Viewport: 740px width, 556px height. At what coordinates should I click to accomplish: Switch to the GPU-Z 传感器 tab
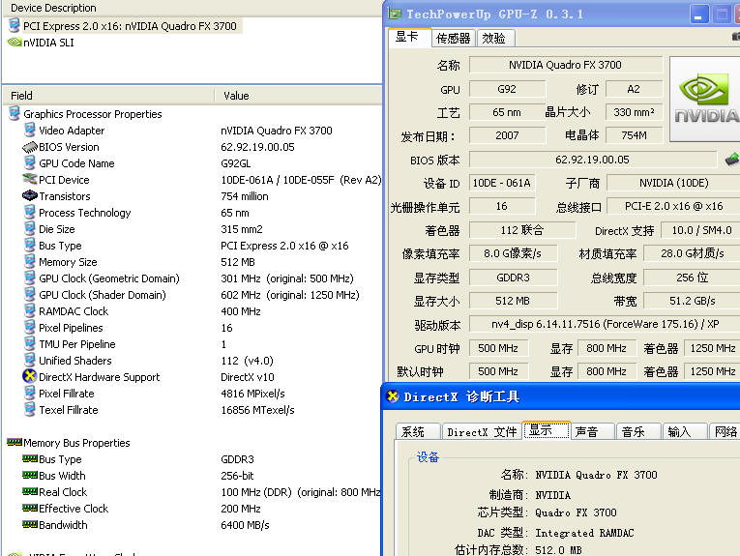(x=453, y=39)
